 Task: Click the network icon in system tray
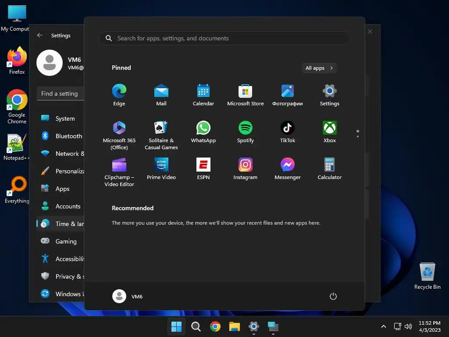pos(398,326)
